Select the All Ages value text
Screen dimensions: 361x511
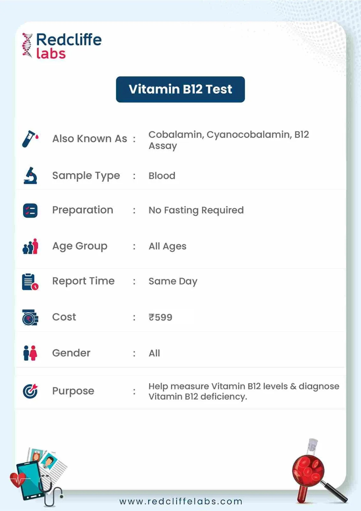168,246
